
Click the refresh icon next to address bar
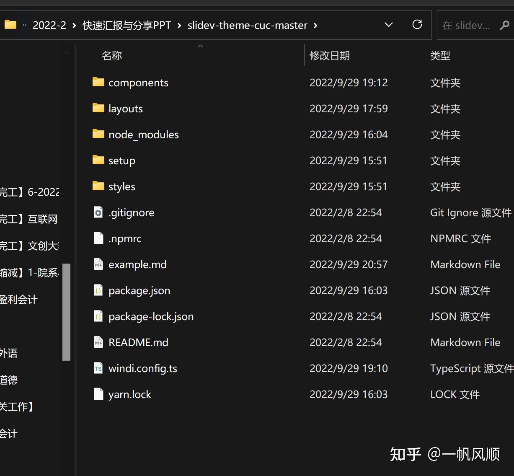coord(417,25)
